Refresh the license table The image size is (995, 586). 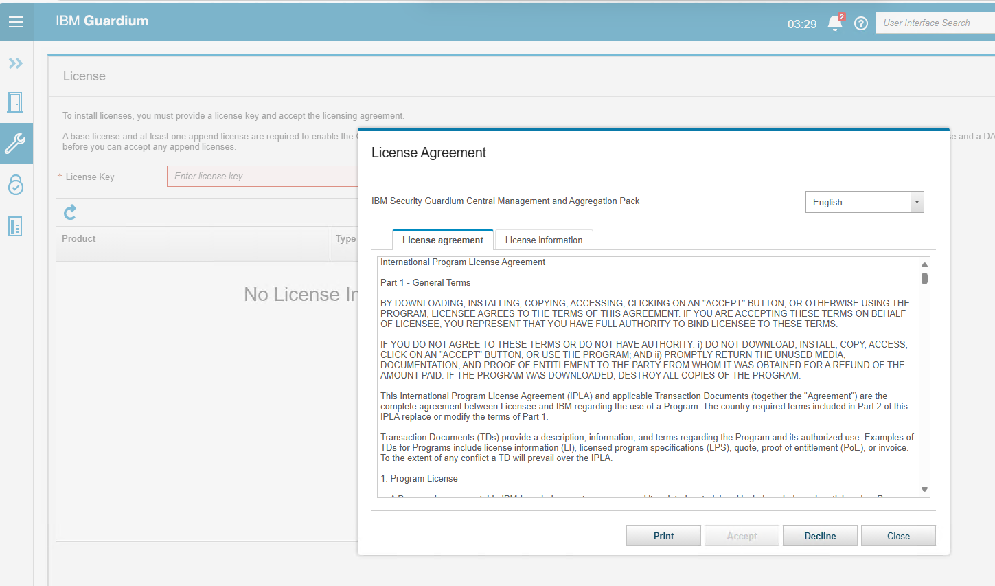point(70,212)
